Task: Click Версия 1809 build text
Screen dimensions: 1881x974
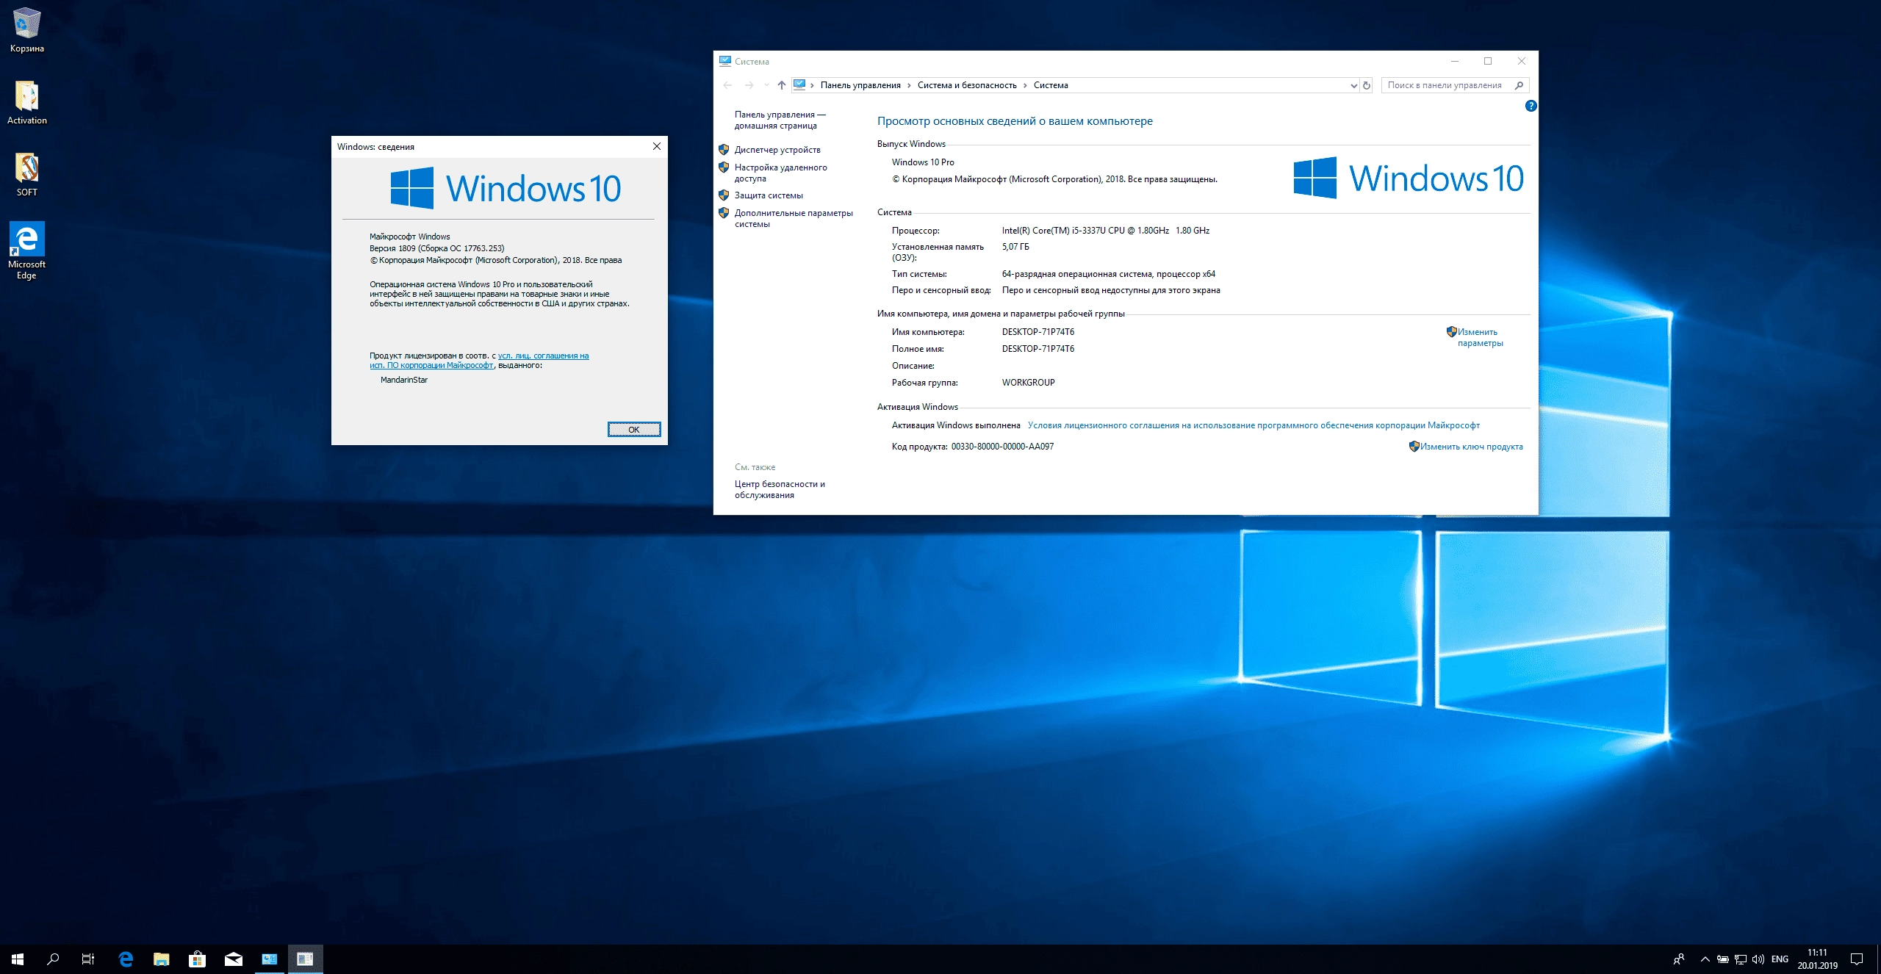Action: tap(436, 248)
